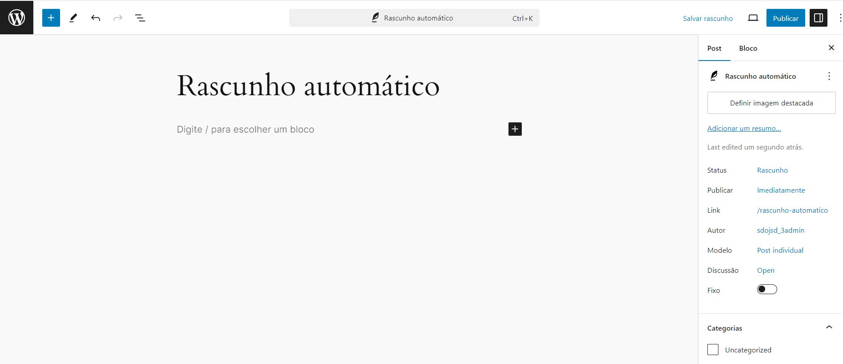Open the Discussão Open options
Image resolution: width=843 pixels, height=364 pixels.
pyautogui.click(x=766, y=271)
